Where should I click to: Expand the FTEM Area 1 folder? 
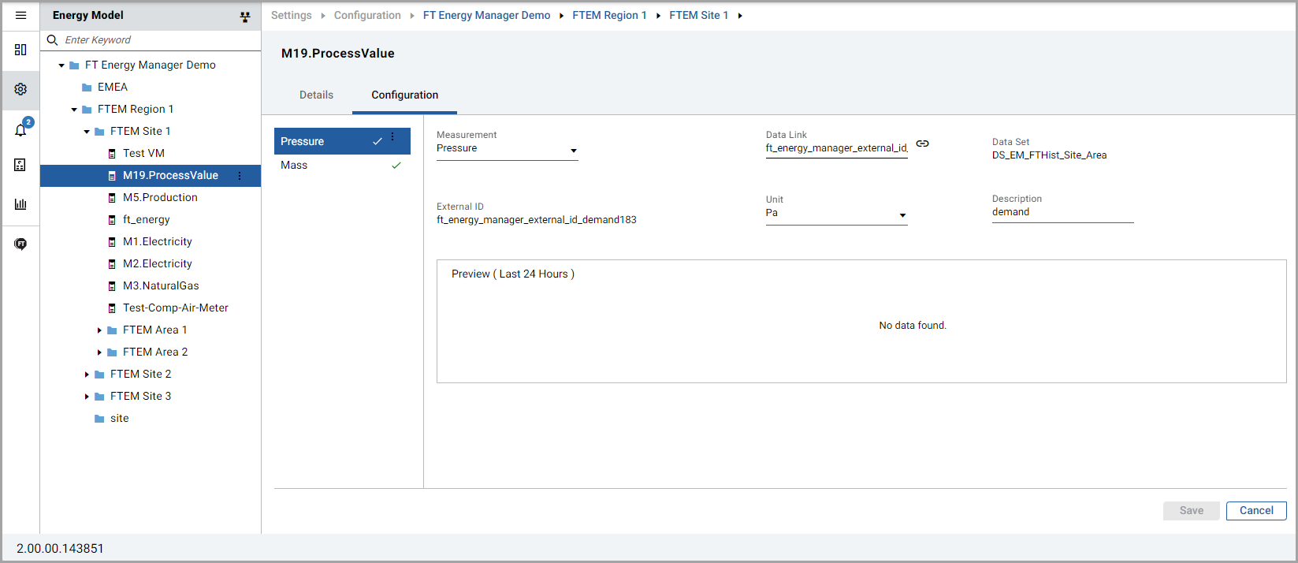click(x=99, y=330)
